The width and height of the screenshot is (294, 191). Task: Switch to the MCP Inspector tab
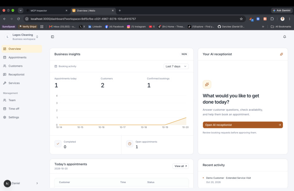(x=47, y=11)
